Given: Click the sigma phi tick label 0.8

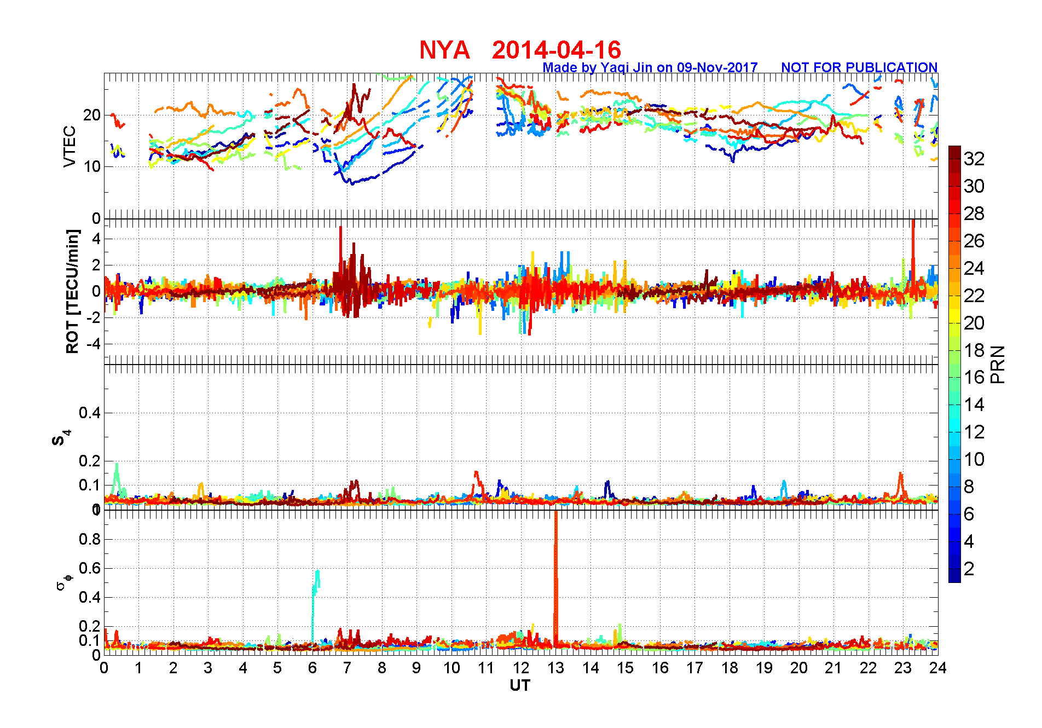Looking at the screenshot, I should (90, 539).
